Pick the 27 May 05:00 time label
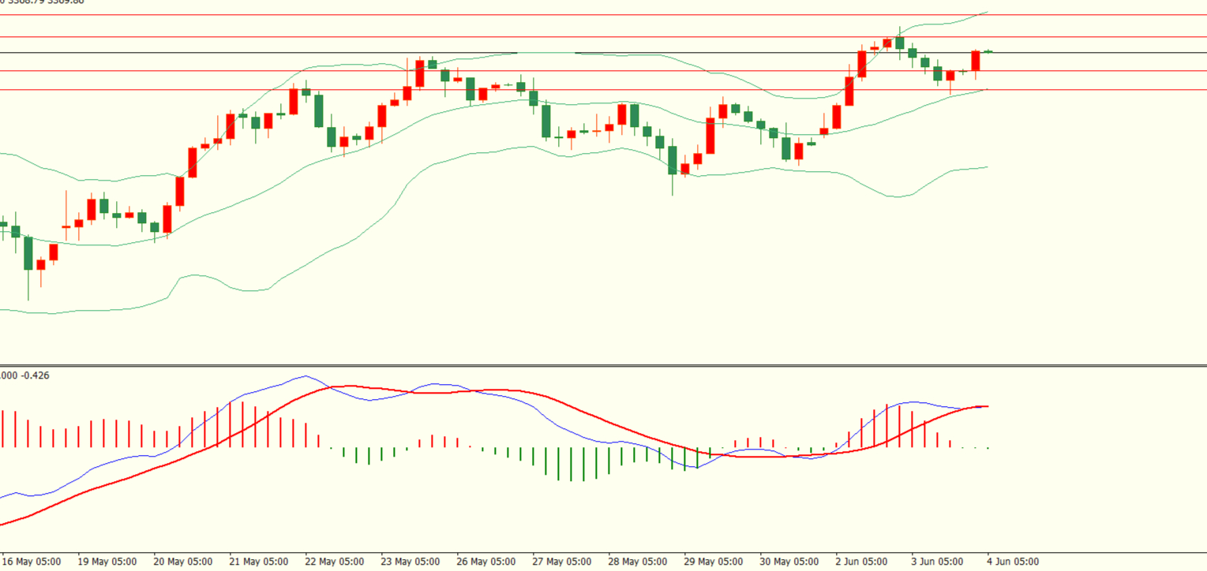 point(563,562)
